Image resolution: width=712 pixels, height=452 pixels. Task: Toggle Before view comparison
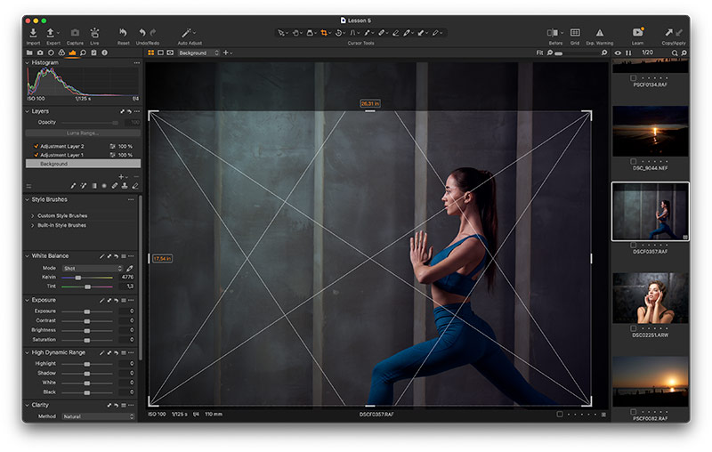(553, 33)
